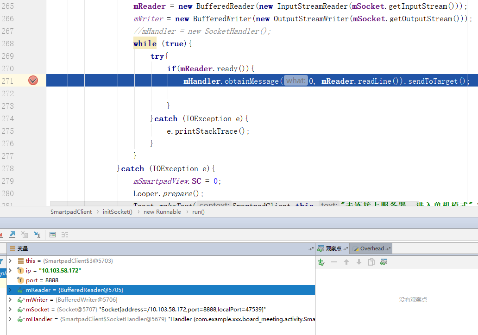Viewport: 478px width, 335px height.
Task: Click the filter funnel icon beside variables list
Action: 1,261
